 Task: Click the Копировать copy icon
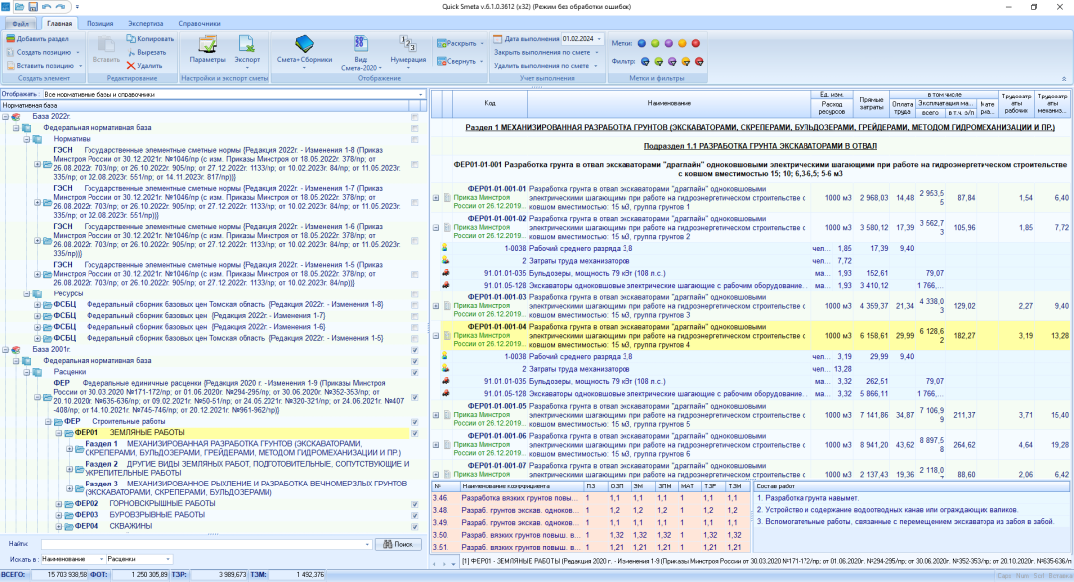coord(131,39)
